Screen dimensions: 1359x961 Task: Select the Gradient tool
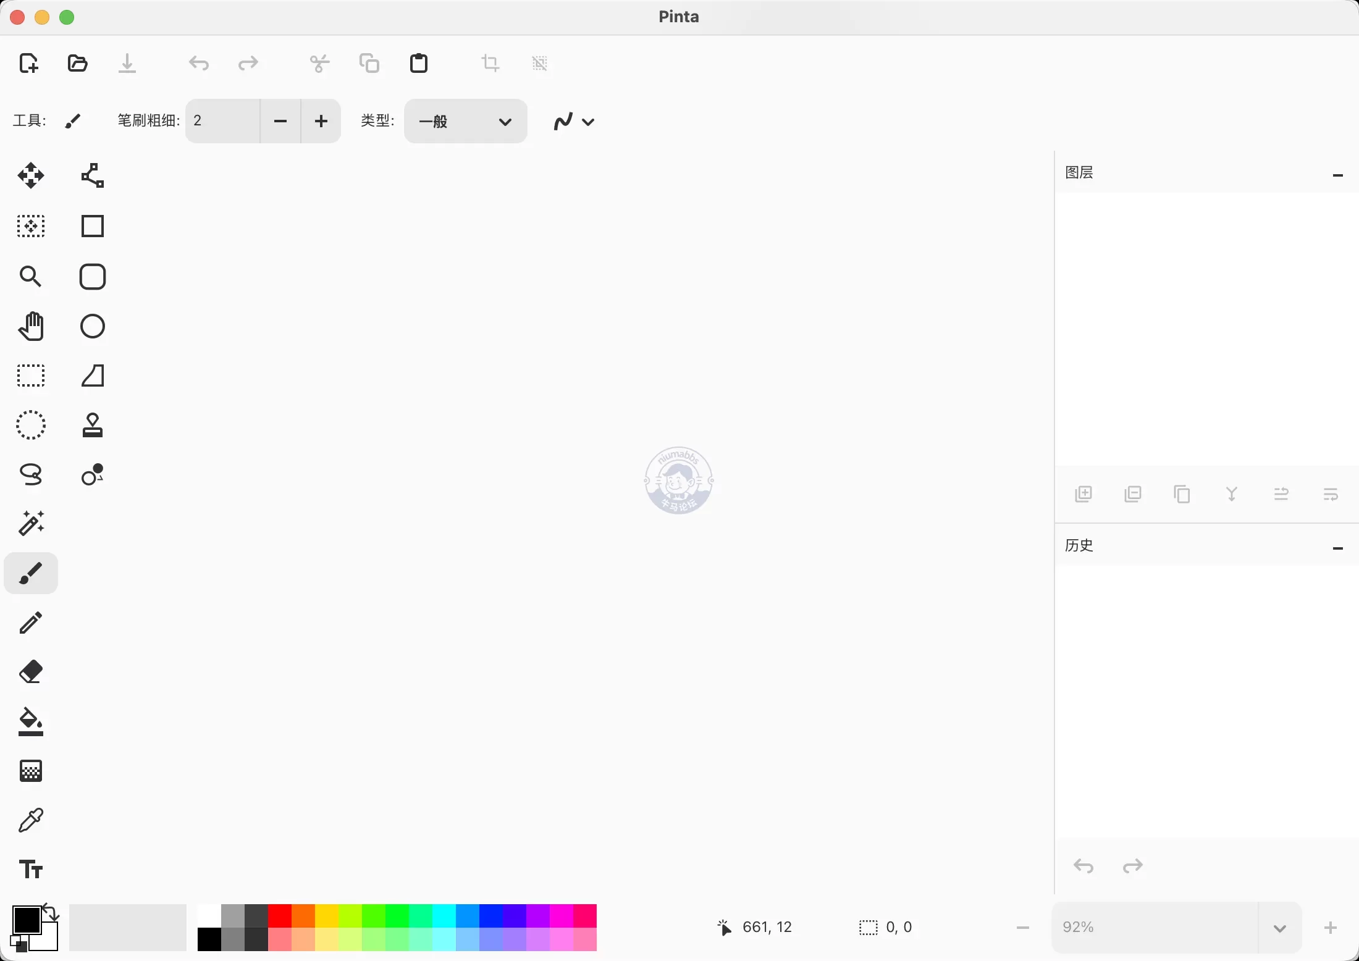(31, 771)
